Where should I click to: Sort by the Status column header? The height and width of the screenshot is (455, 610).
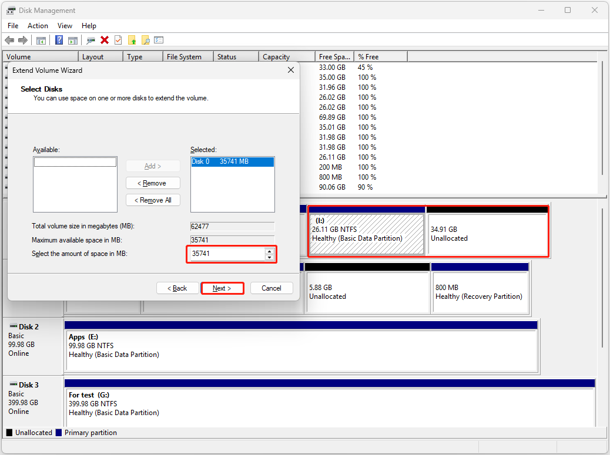(236, 57)
